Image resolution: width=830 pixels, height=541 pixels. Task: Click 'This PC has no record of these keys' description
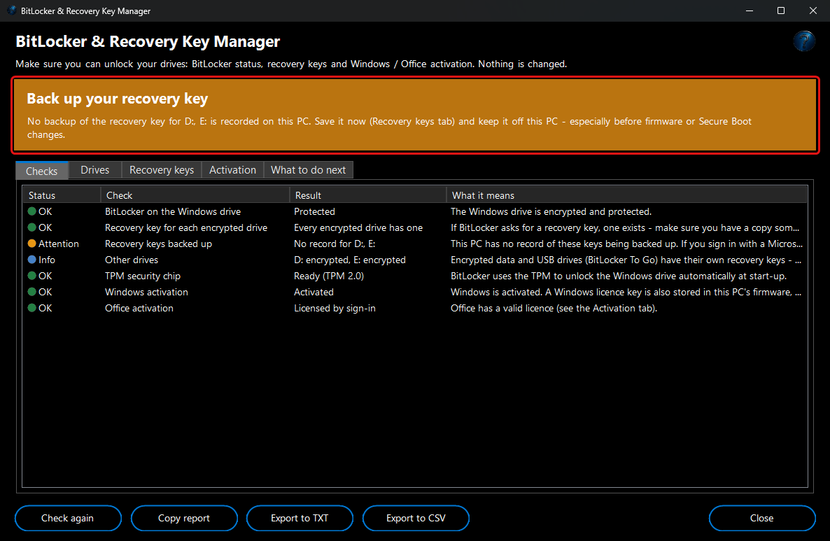(x=627, y=244)
